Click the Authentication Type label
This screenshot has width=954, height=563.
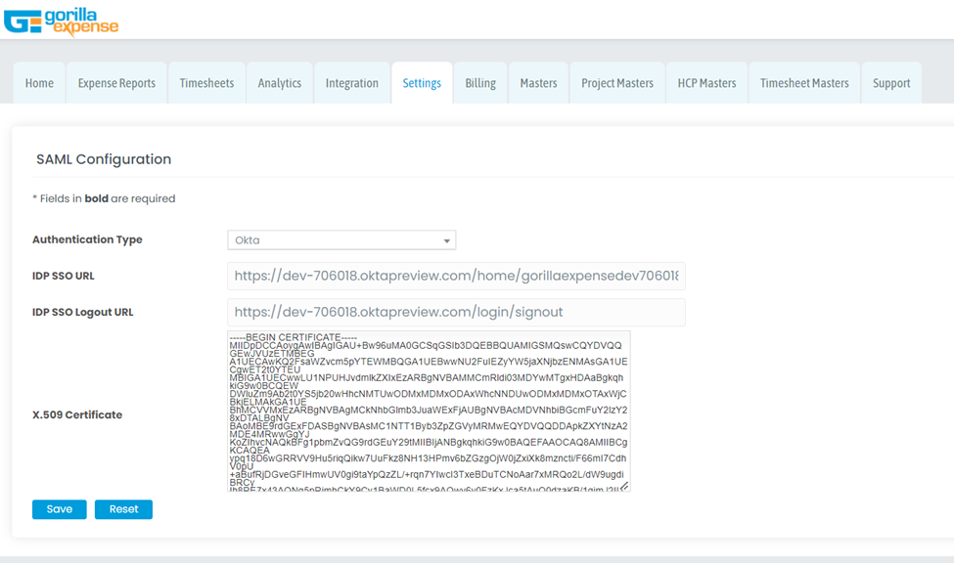click(x=87, y=239)
